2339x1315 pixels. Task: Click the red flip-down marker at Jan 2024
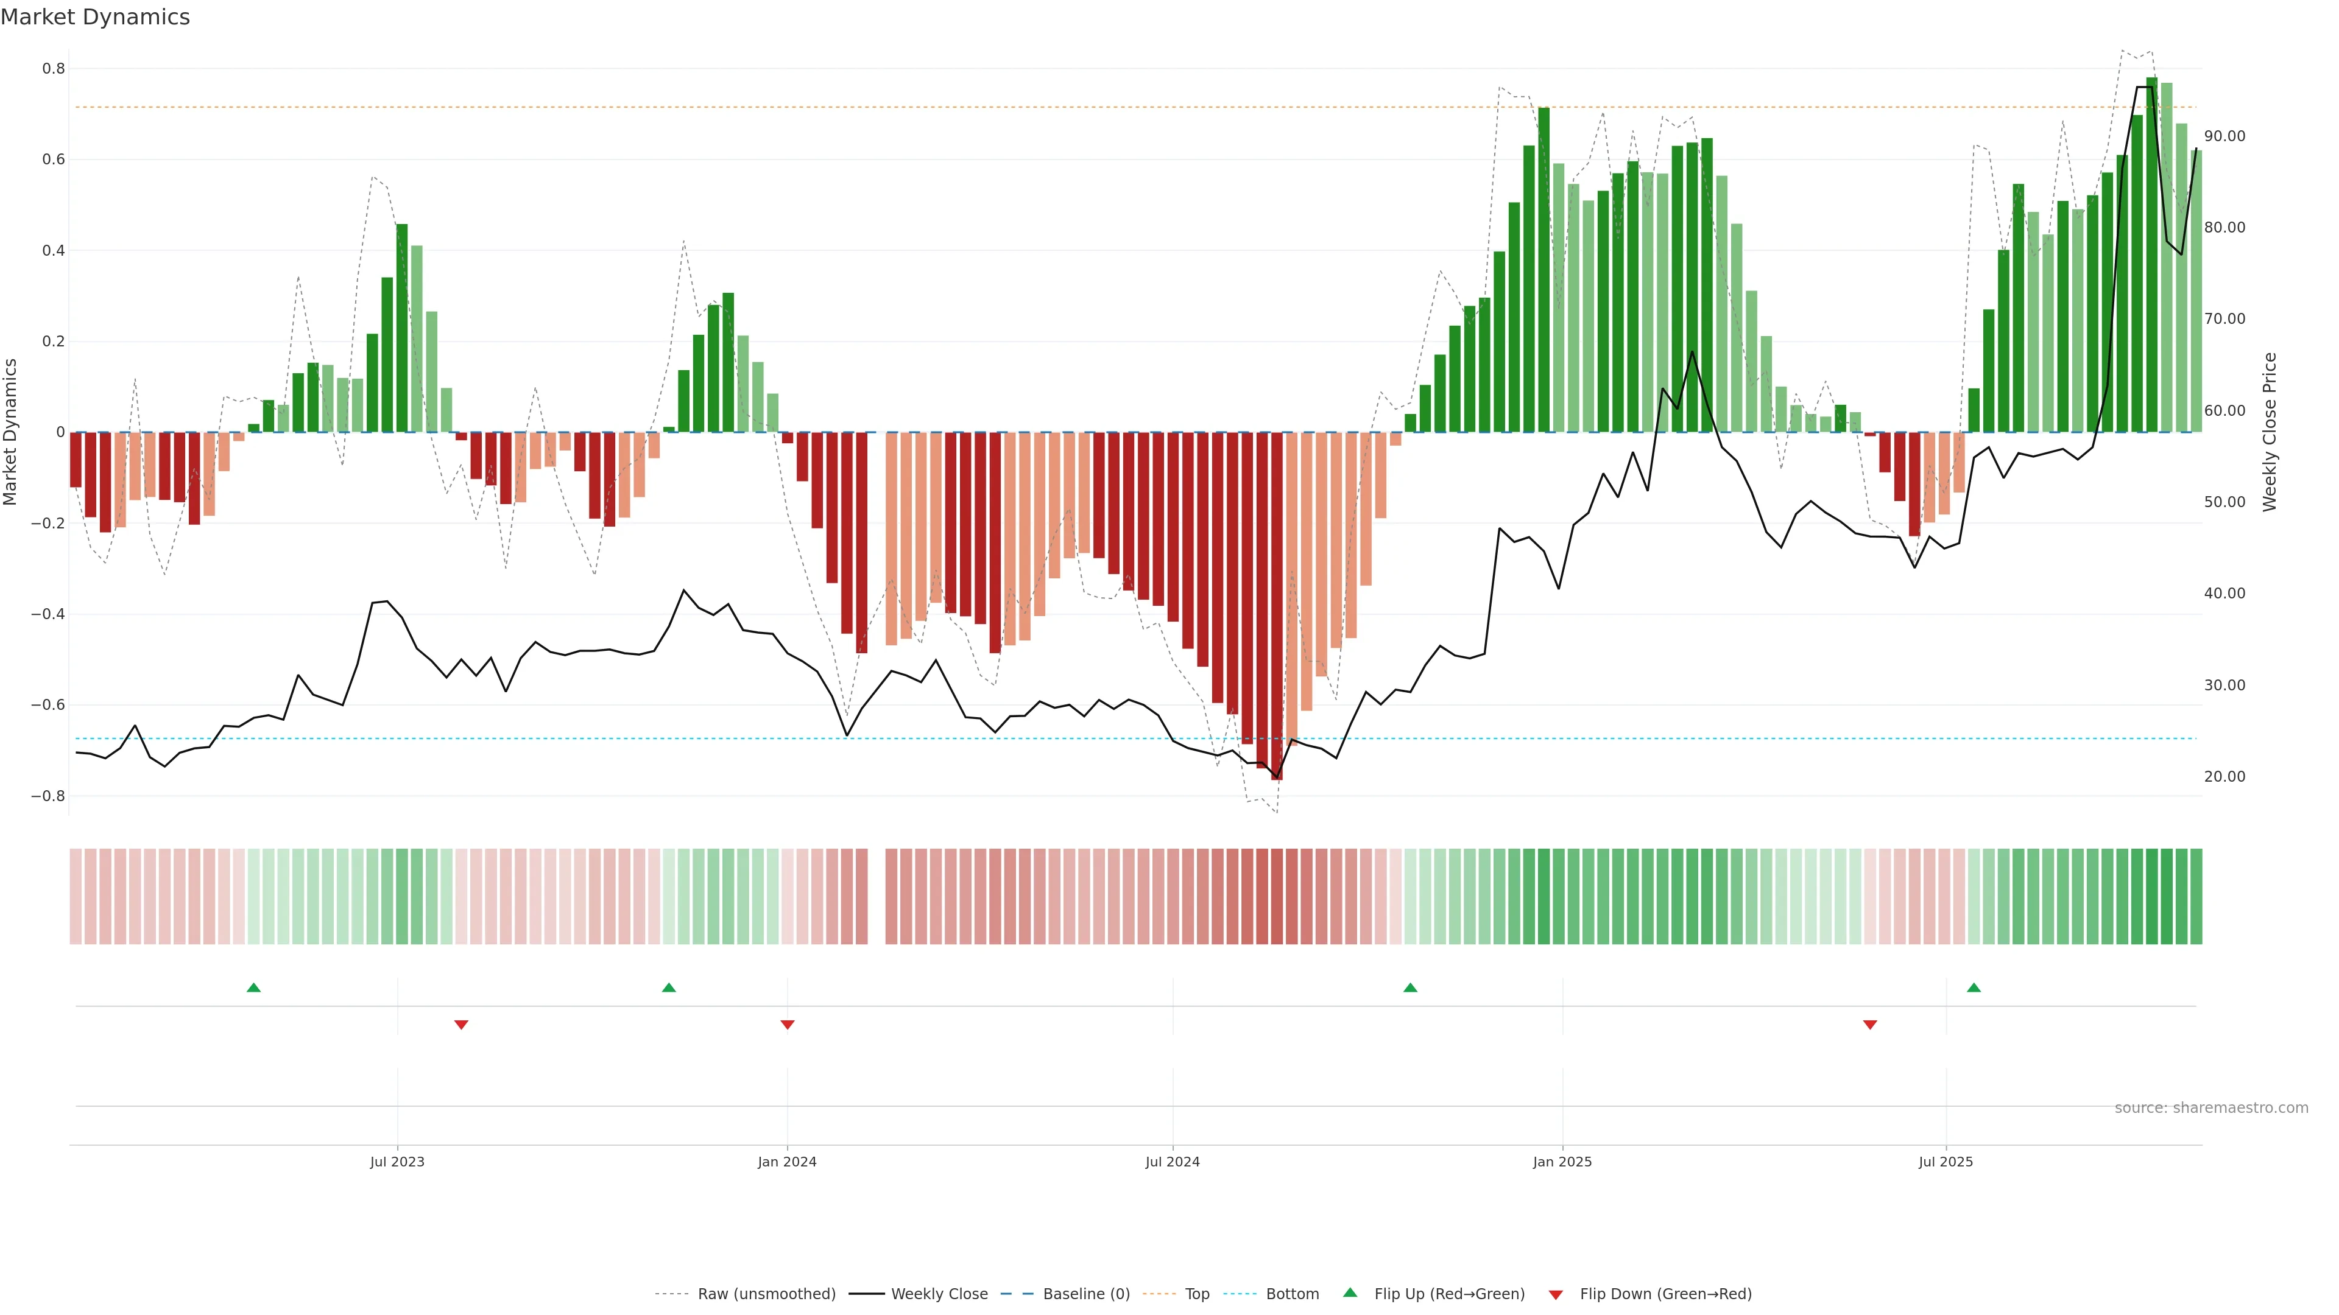point(787,1025)
